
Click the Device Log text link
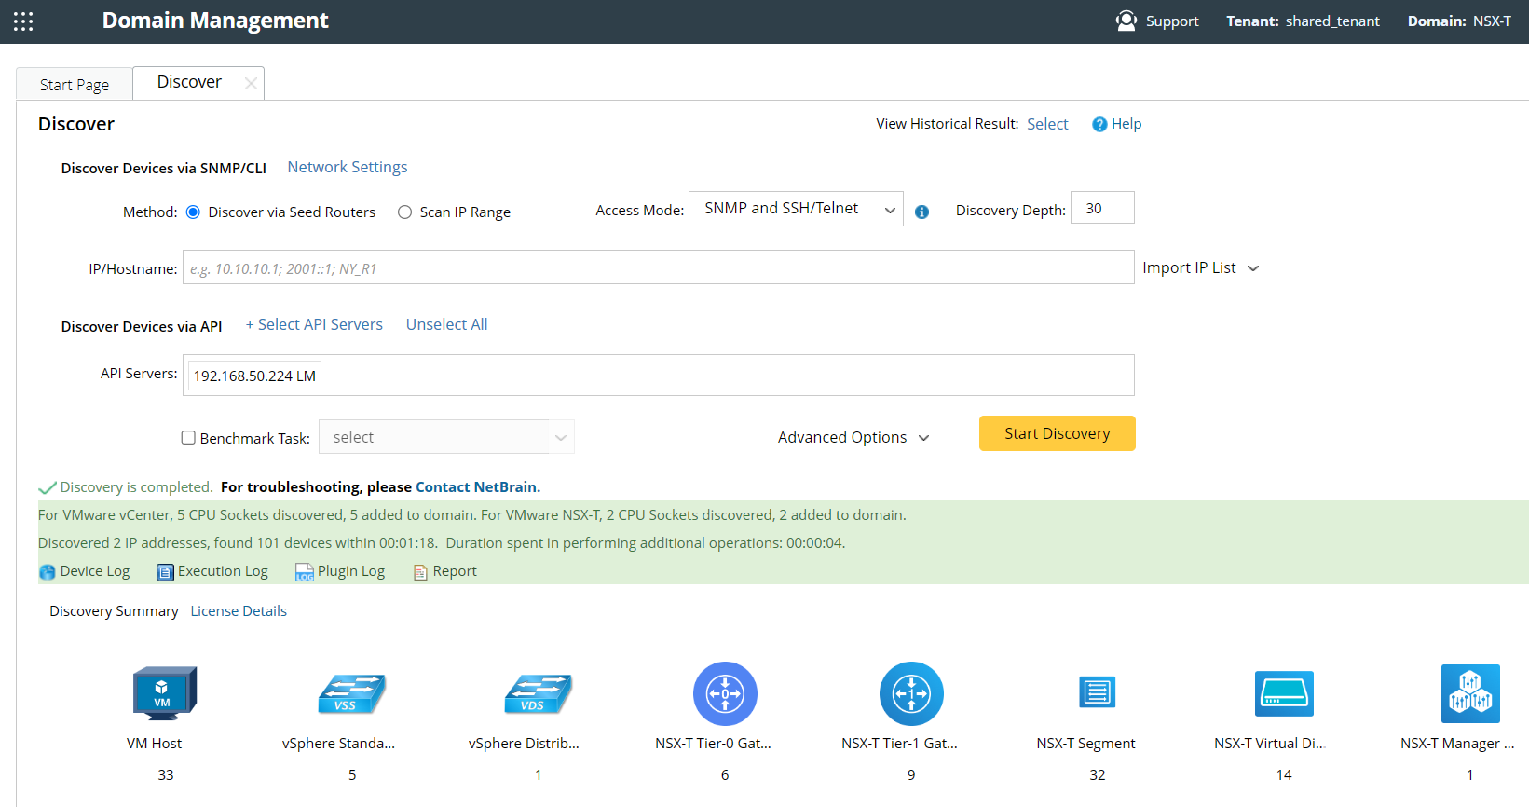click(95, 571)
